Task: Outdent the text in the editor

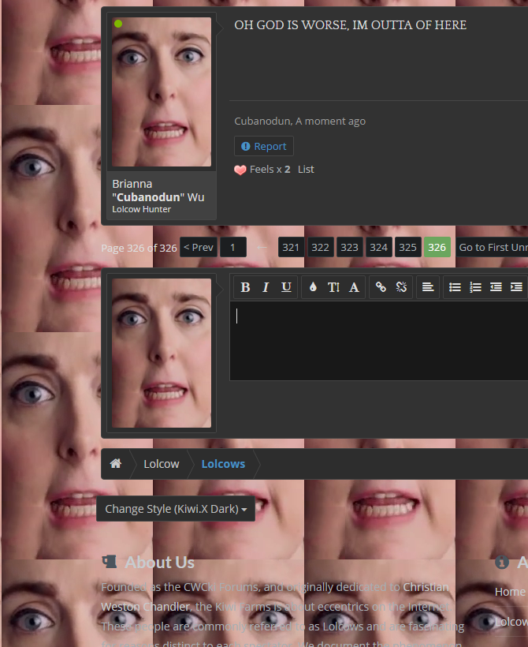Action: (x=496, y=287)
